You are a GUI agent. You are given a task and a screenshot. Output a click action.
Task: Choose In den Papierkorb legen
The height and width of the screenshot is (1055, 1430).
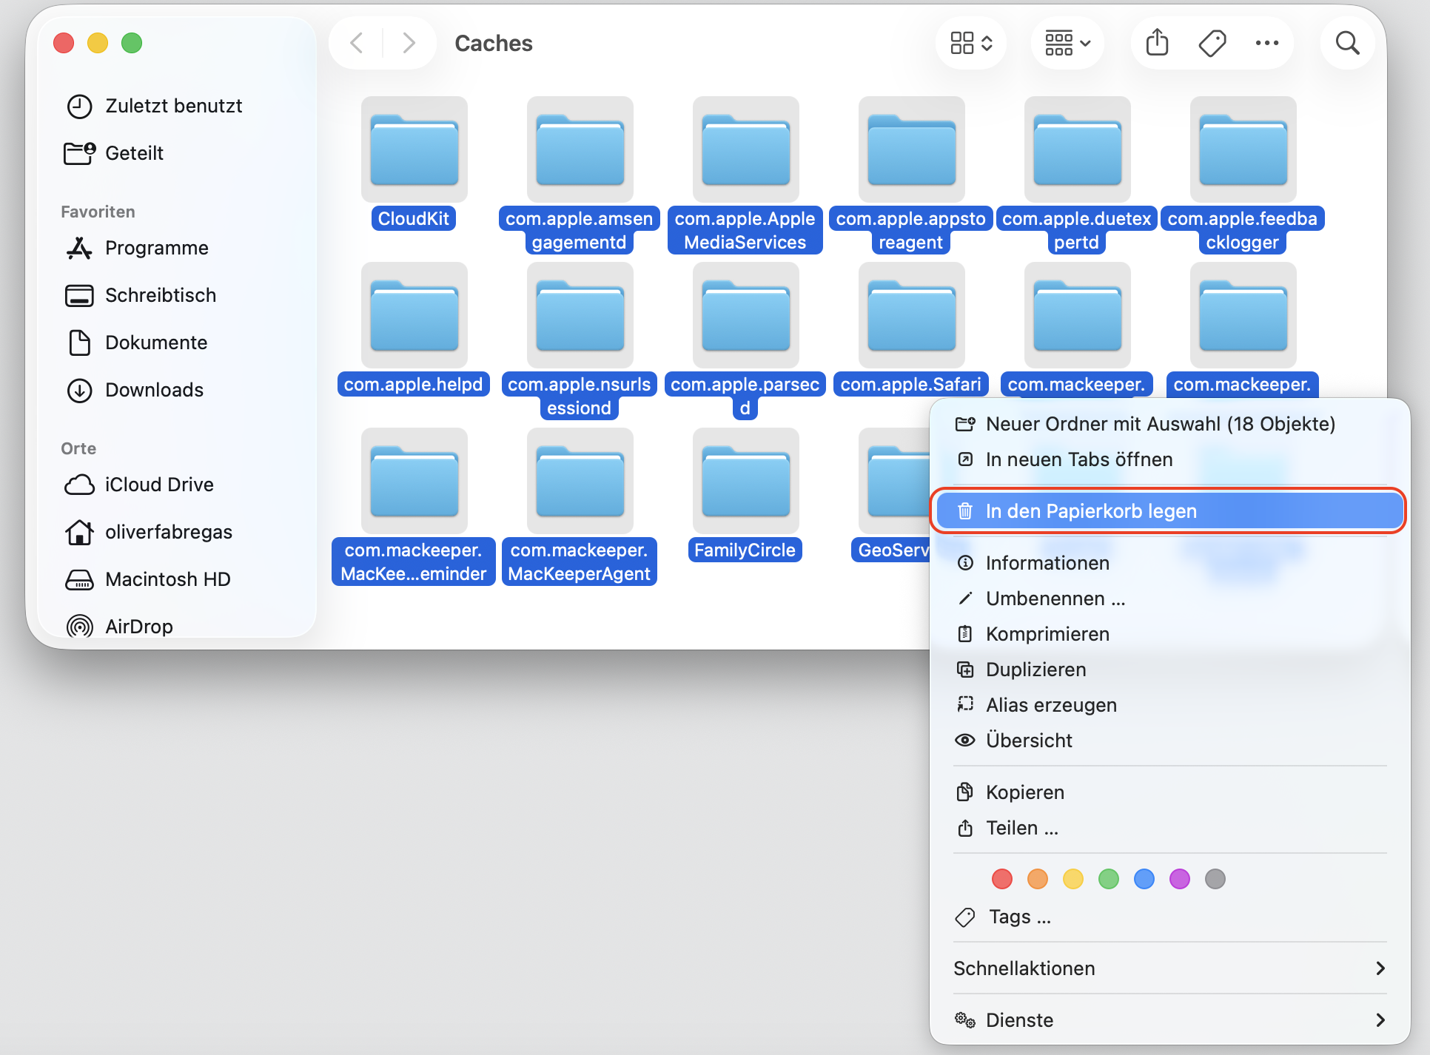1169,511
